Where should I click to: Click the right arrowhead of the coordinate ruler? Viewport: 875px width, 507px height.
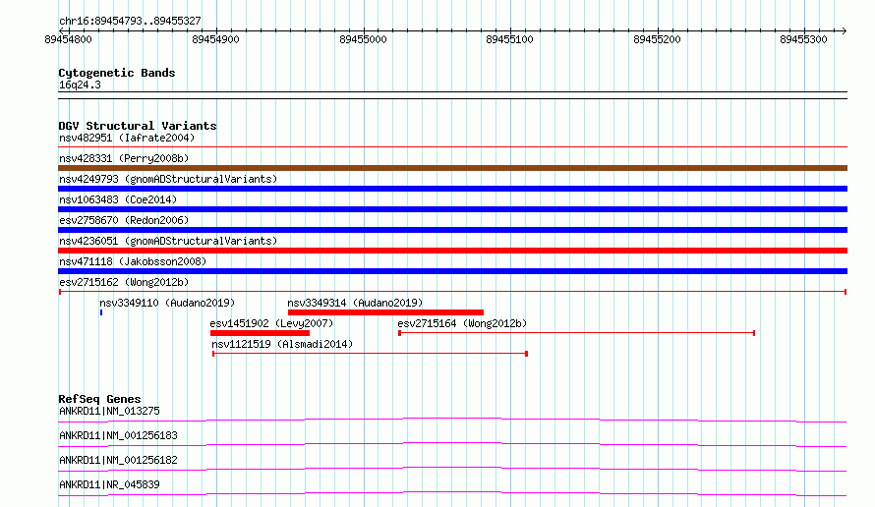pos(845,30)
